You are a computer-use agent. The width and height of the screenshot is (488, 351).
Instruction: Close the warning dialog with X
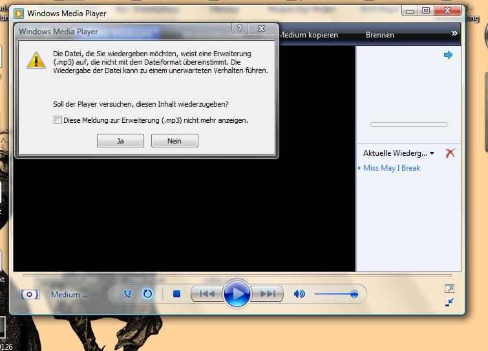click(x=261, y=28)
